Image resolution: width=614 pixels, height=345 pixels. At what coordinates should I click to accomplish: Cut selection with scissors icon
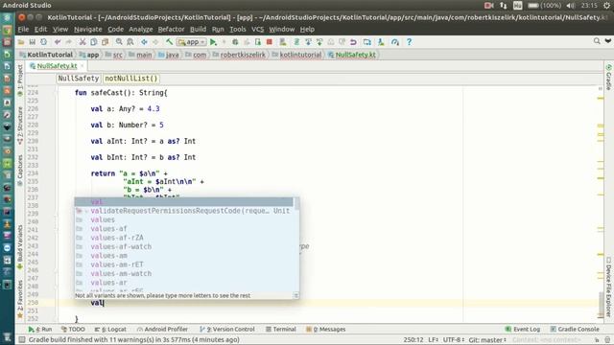click(83, 42)
